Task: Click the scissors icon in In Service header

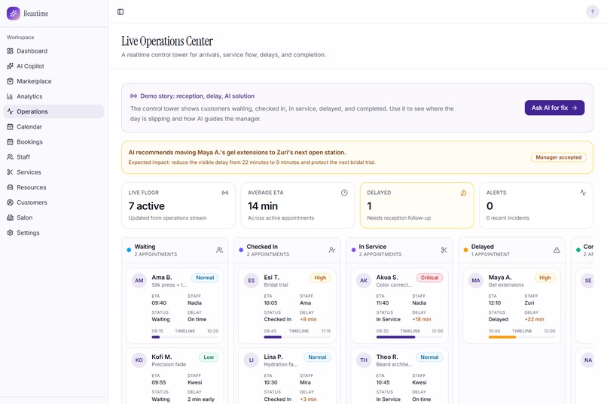Action: click(444, 250)
